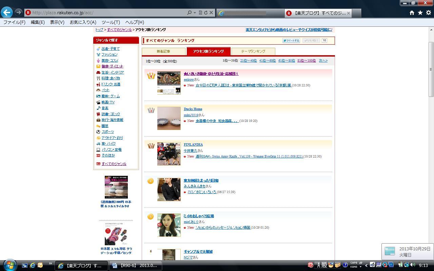
Task: Click the volume speaker icon in tray
Action: [413, 265]
